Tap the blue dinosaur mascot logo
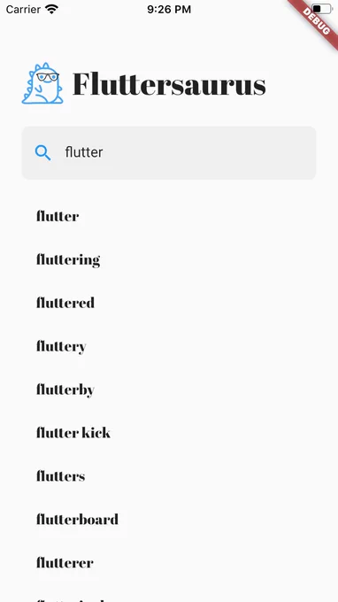This screenshot has height=602, width=338. pyautogui.click(x=42, y=83)
